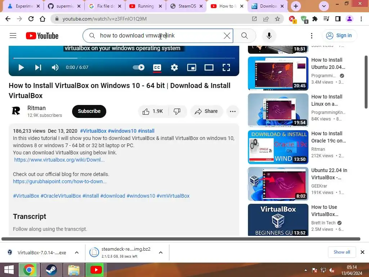
Task: Open Ubuntu 20.04 install video thumbnail
Action: [278, 74]
